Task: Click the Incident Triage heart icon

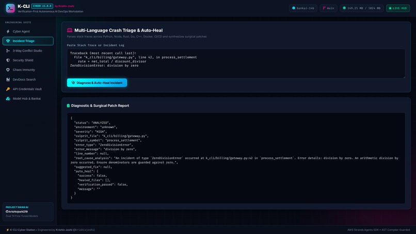Action: tap(8, 41)
